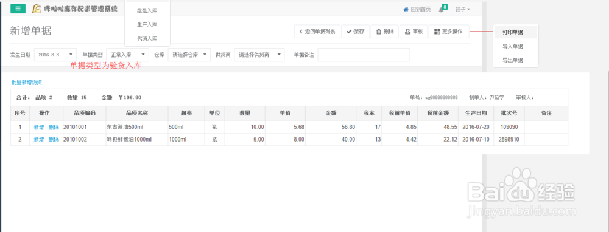Click pre-tax price 4.42 cell
The image size is (609, 232).
point(400,140)
